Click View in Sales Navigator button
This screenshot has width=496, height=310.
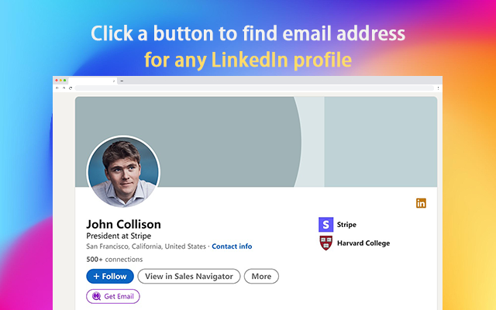[189, 276]
